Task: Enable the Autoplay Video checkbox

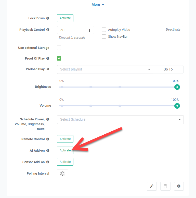Action: click(x=104, y=30)
